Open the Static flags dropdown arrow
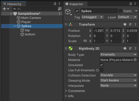This screenshot has width=139, height=101. pyautogui.click(x=136, y=11)
